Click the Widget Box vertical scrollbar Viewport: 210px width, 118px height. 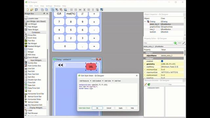pos(47,75)
